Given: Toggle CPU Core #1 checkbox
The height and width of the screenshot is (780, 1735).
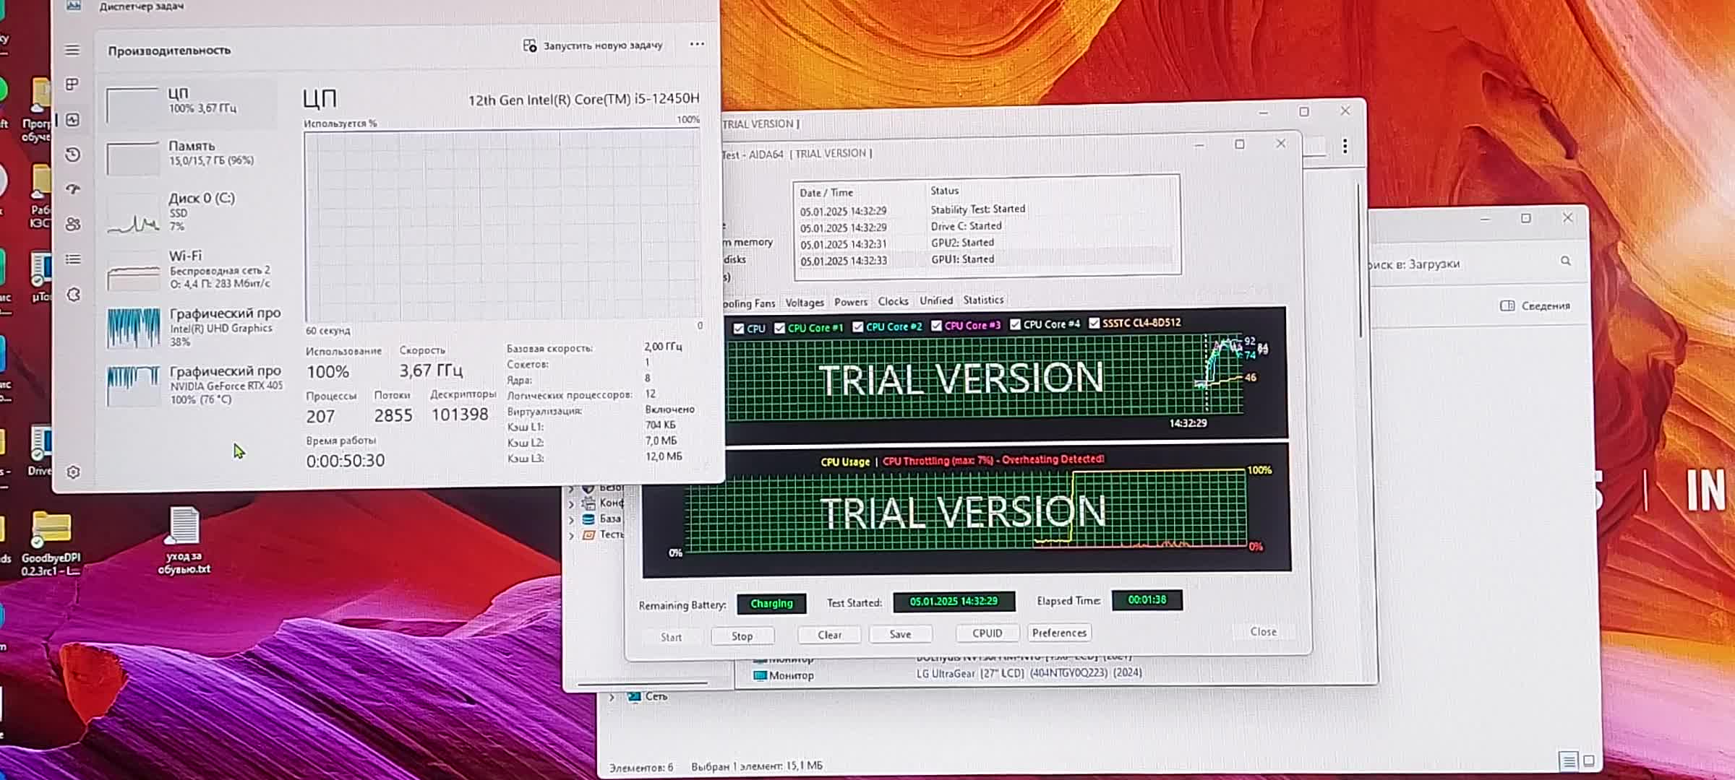Looking at the screenshot, I should click(779, 328).
